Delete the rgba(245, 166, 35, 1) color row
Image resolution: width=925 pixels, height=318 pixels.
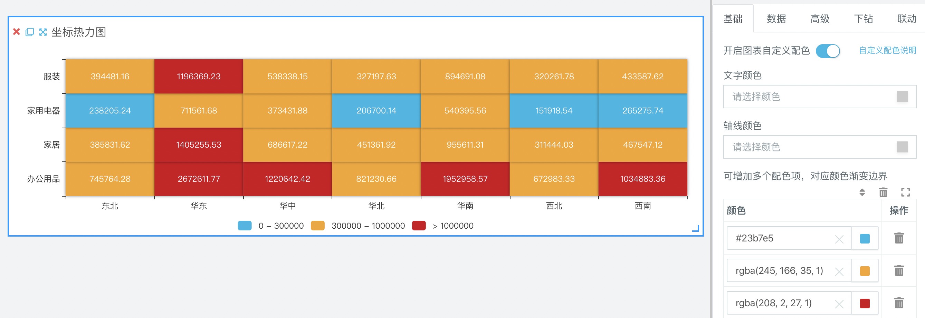(x=899, y=271)
